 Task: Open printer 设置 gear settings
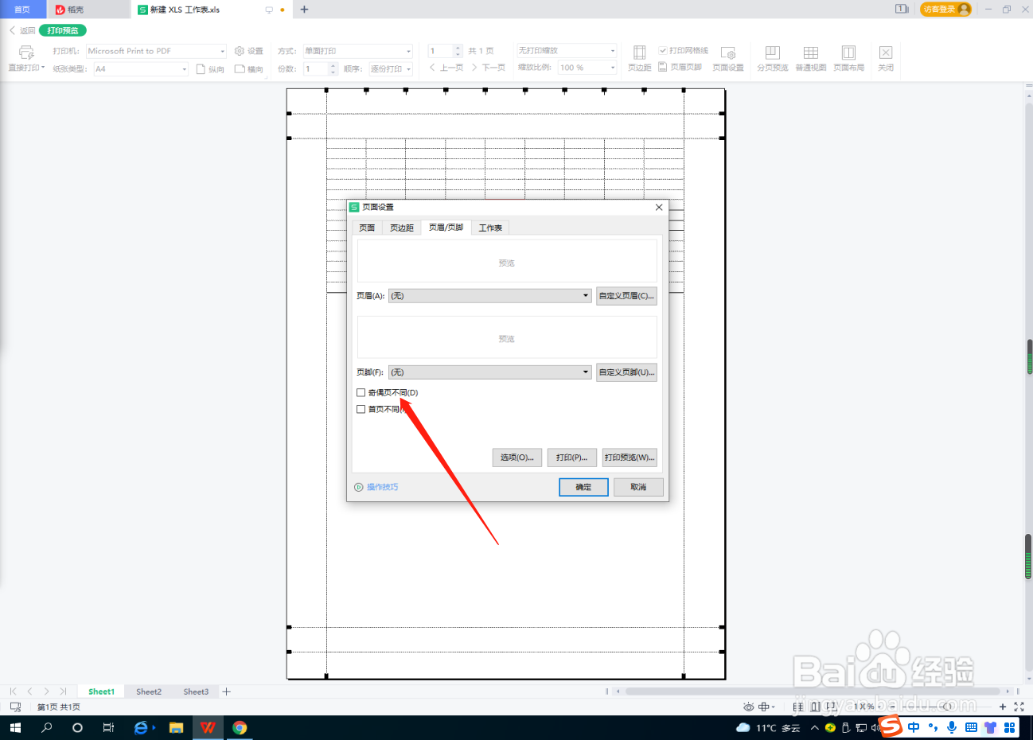coord(249,51)
